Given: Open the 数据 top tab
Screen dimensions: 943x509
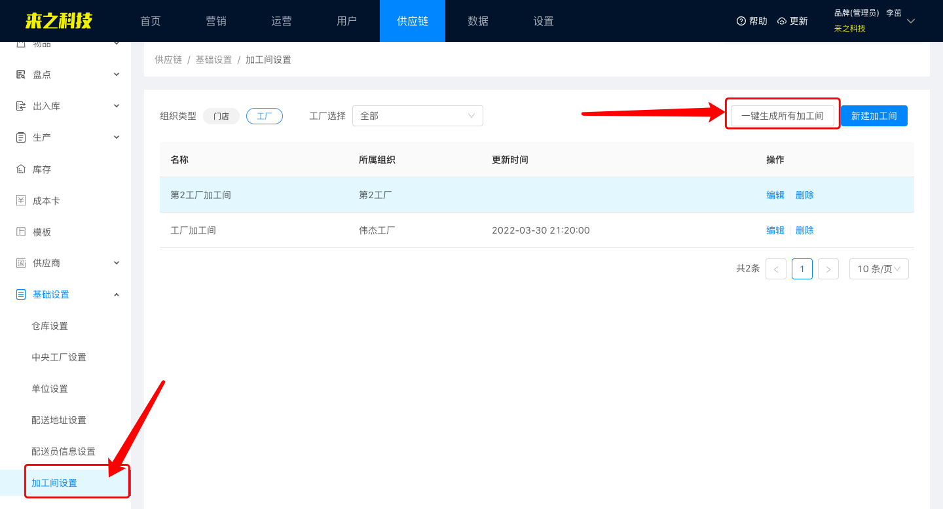Looking at the screenshot, I should [x=478, y=21].
